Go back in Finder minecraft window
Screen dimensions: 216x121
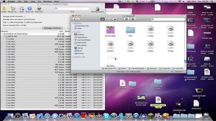(x=74, y=19)
